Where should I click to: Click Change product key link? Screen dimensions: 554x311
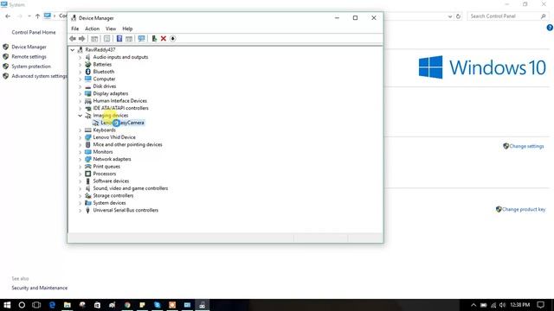click(x=524, y=209)
